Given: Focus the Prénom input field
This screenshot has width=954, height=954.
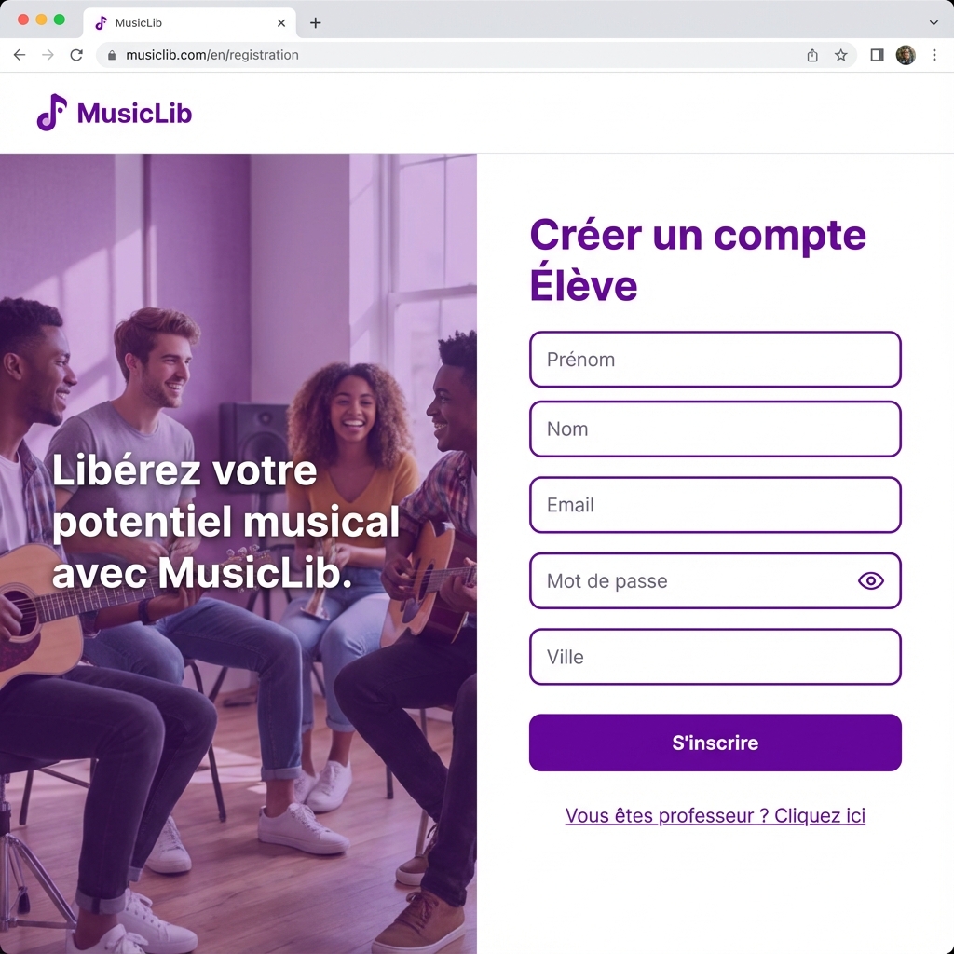Looking at the screenshot, I should point(715,360).
